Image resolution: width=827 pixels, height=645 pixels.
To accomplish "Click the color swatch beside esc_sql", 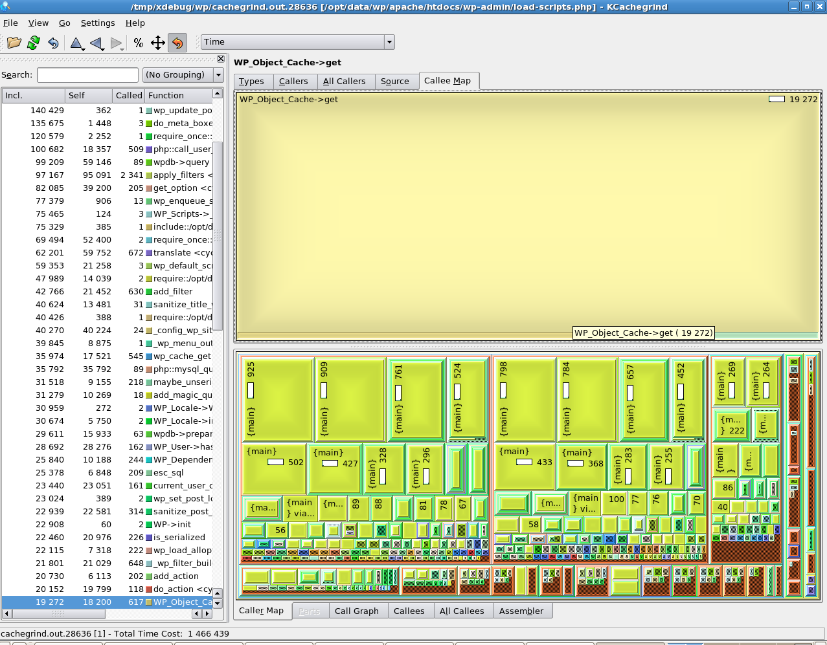I will click(x=149, y=473).
